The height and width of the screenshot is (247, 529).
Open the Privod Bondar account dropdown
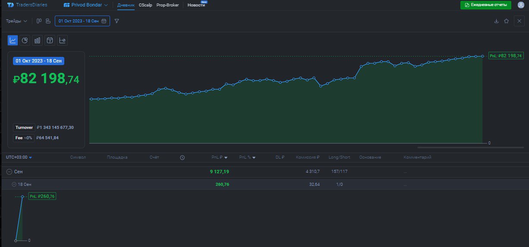coord(85,5)
